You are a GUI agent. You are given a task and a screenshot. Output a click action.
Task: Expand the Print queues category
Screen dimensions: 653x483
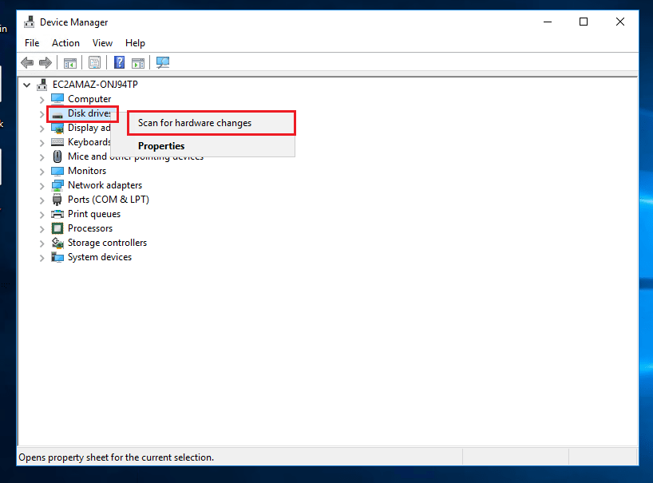(42, 215)
